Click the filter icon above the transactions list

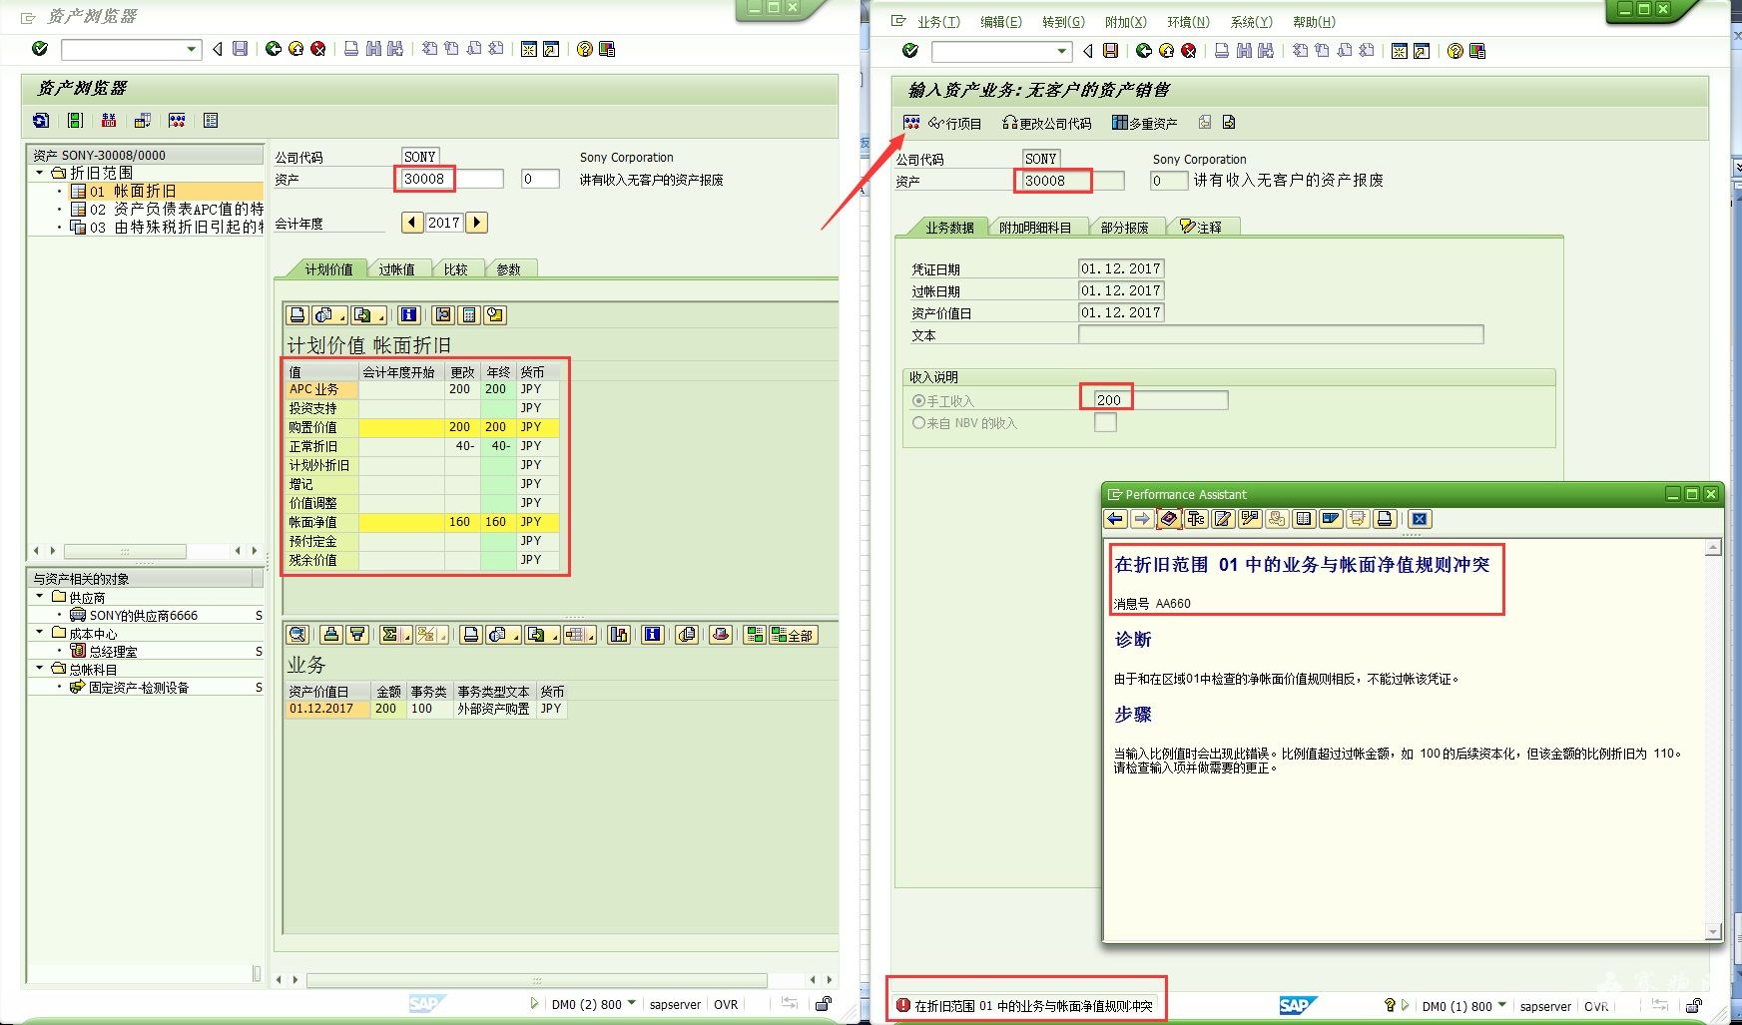[x=357, y=635]
